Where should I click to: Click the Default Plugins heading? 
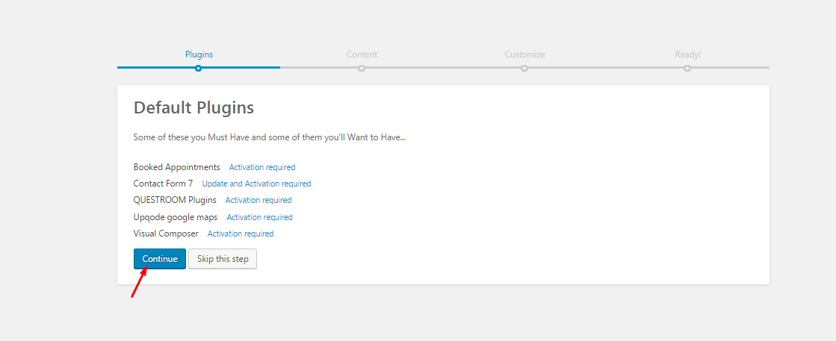click(193, 107)
